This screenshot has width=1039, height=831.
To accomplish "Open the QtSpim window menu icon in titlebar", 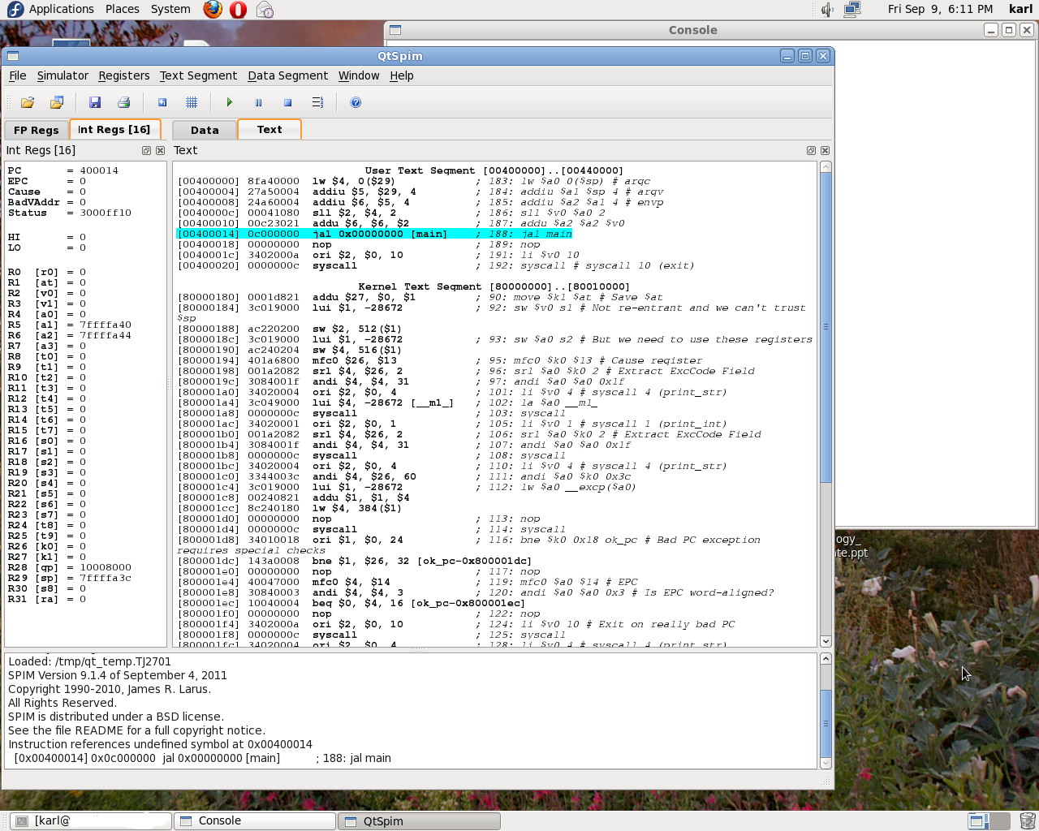I will pyautogui.click(x=13, y=56).
